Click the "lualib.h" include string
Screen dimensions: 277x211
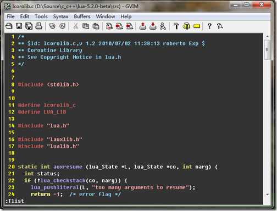pyautogui.click(x=63, y=146)
